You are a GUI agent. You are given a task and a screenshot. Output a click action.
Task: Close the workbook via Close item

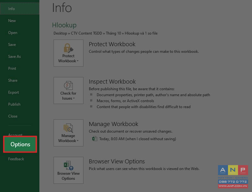pyautogui.click(x=13, y=116)
